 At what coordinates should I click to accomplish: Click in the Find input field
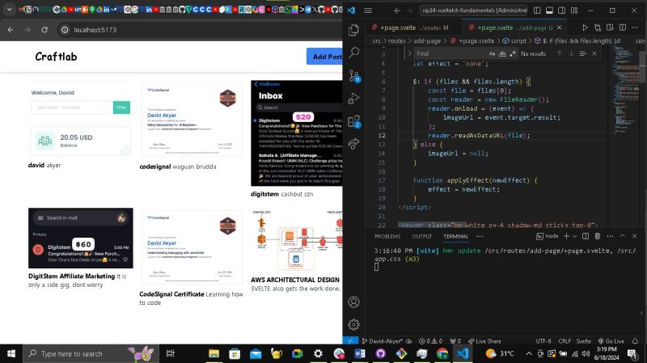coord(450,53)
